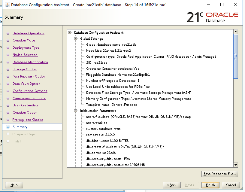245x192 pixels.
Task: Open the Prerequisite Checks step
Action: click(x=28, y=120)
